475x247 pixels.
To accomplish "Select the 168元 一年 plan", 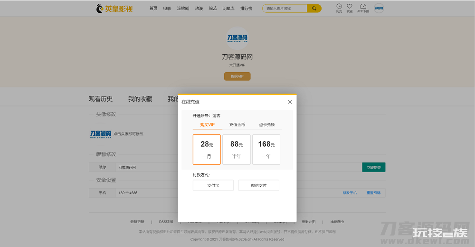I will [266, 150].
